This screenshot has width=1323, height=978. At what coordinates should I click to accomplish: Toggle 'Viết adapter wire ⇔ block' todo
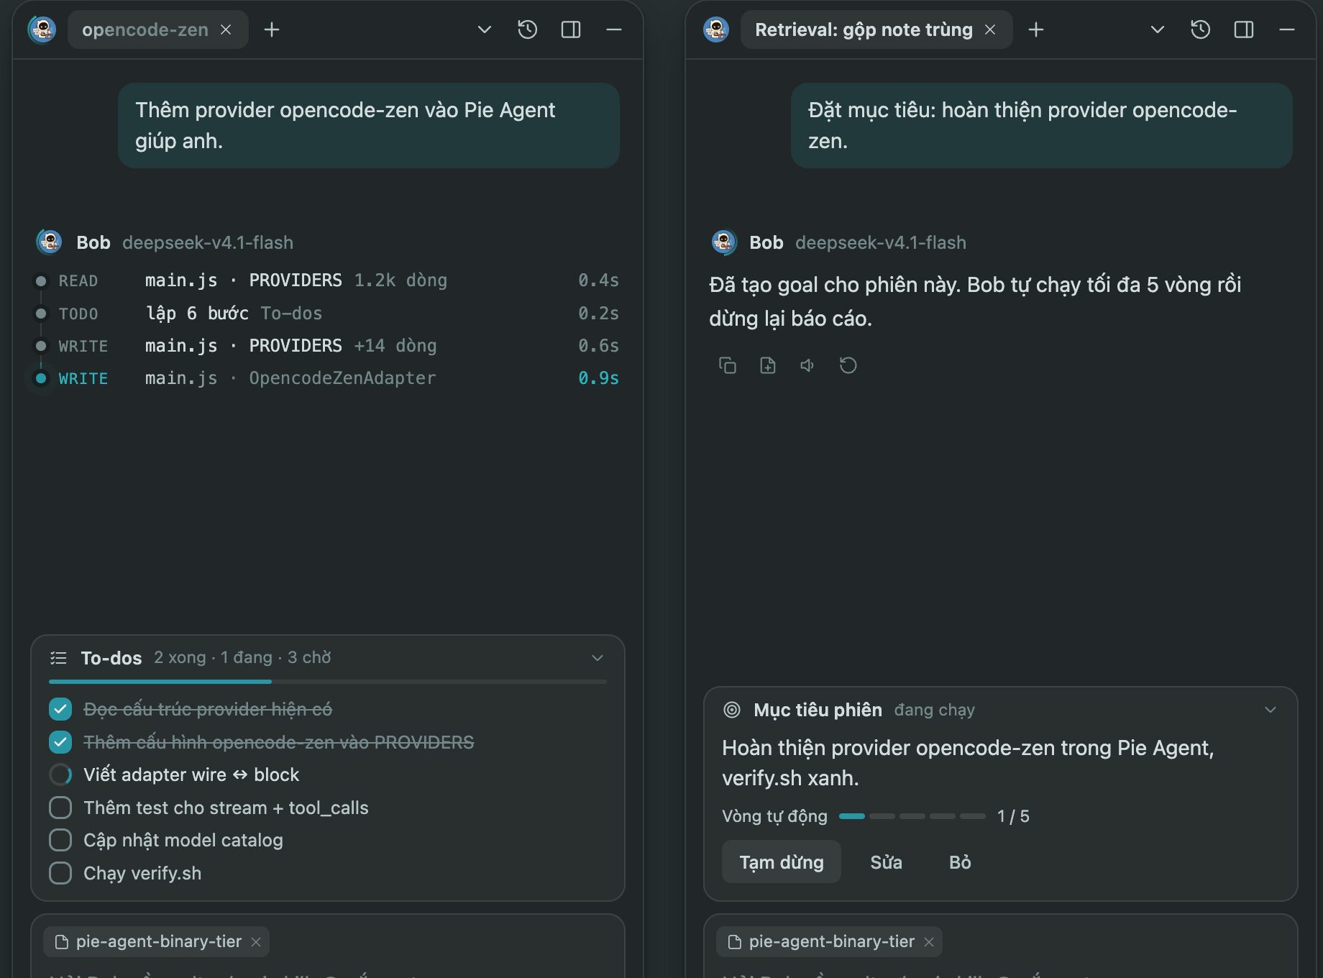[60, 774]
